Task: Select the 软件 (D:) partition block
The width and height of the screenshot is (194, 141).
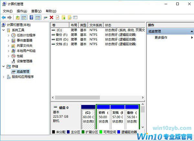Action: pos(103,117)
